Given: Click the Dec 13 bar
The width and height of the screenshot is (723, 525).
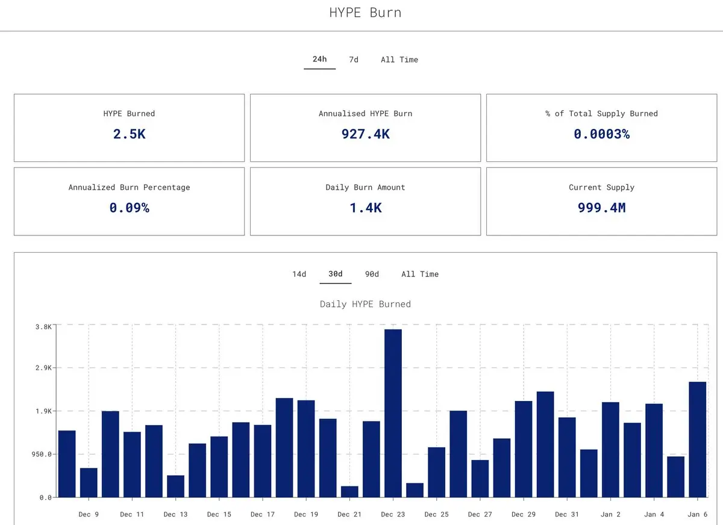Looking at the screenshot, I should (175, 486).
